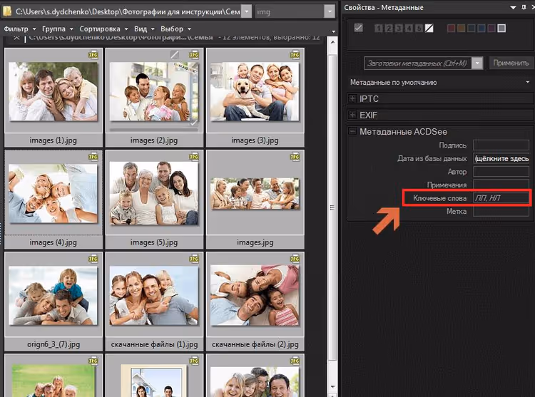Image resolution: width=535 pixels, height=397 pixels.
Task: Click JPG badge on images (5).jpg
Action: point(194,157)
